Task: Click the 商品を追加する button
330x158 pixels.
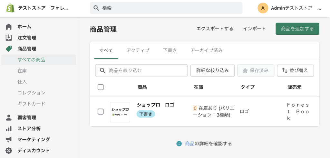Action: (x=297, y=29)
